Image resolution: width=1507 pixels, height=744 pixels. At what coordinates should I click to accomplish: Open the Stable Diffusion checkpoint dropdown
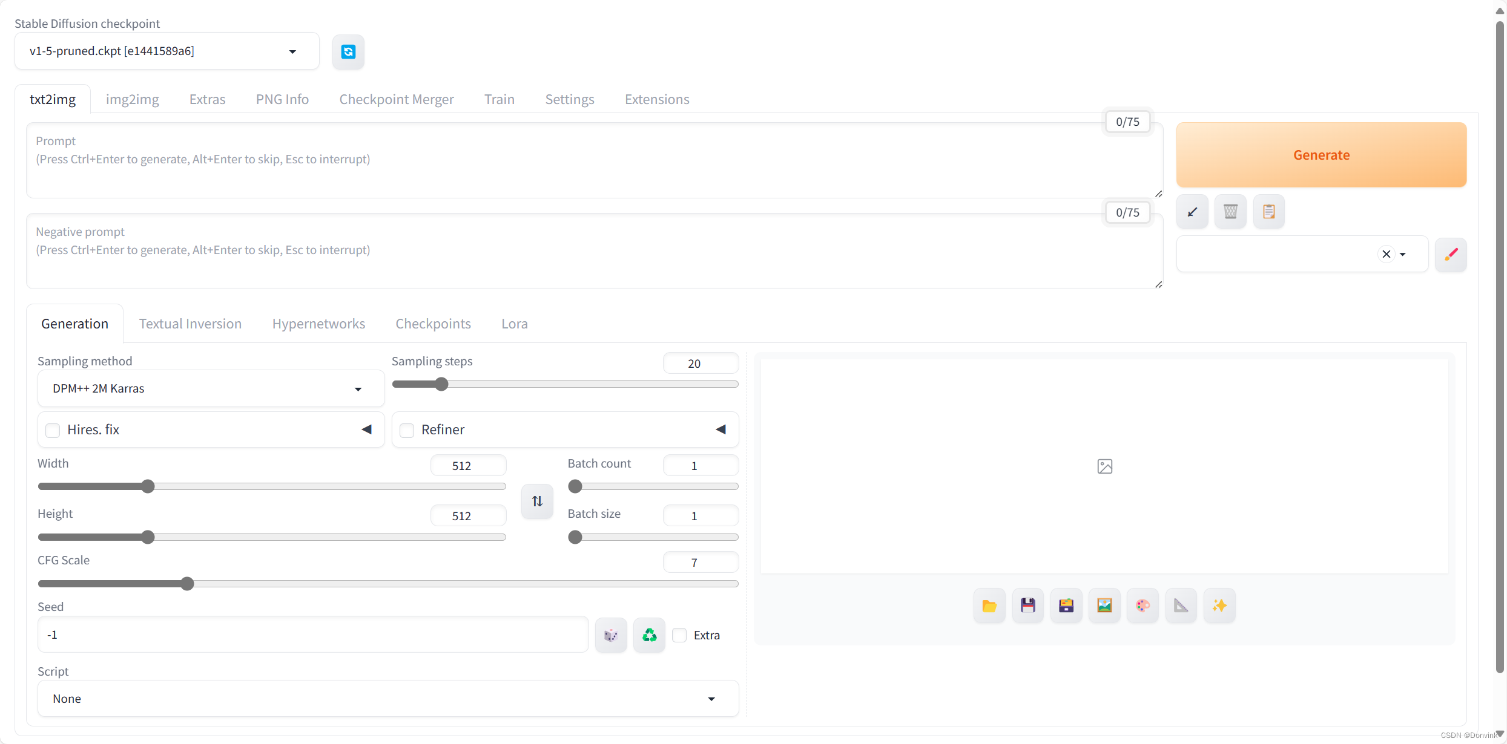coord(167,51)
